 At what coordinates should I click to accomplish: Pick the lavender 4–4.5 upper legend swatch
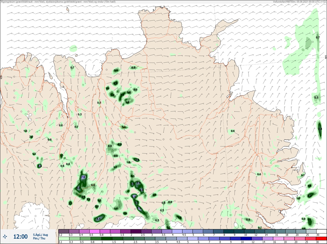point(178,231)
